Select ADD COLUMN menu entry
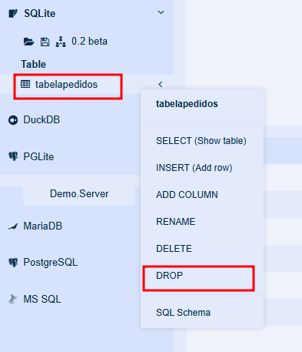The width and height of the screenshot is (302, 352). (x=187, y=195)
